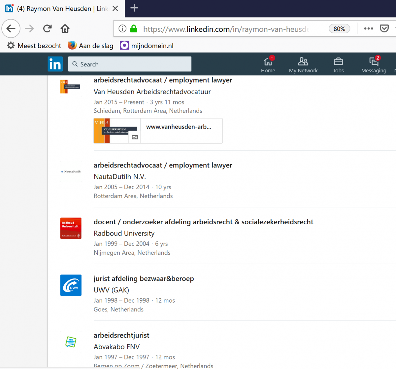This screenshot has height=369, width=396.
Task: Open page information via the circled-i icon
Action: pos(122,29)
